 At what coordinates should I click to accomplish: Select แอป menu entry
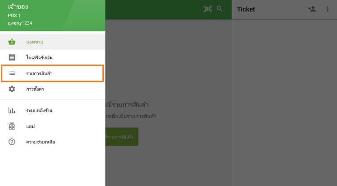31,126
